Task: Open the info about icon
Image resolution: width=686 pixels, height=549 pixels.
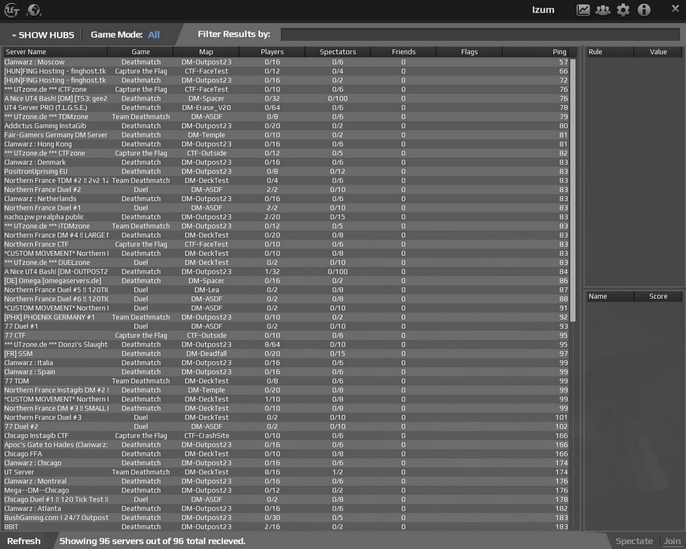Action: point(644,10)
